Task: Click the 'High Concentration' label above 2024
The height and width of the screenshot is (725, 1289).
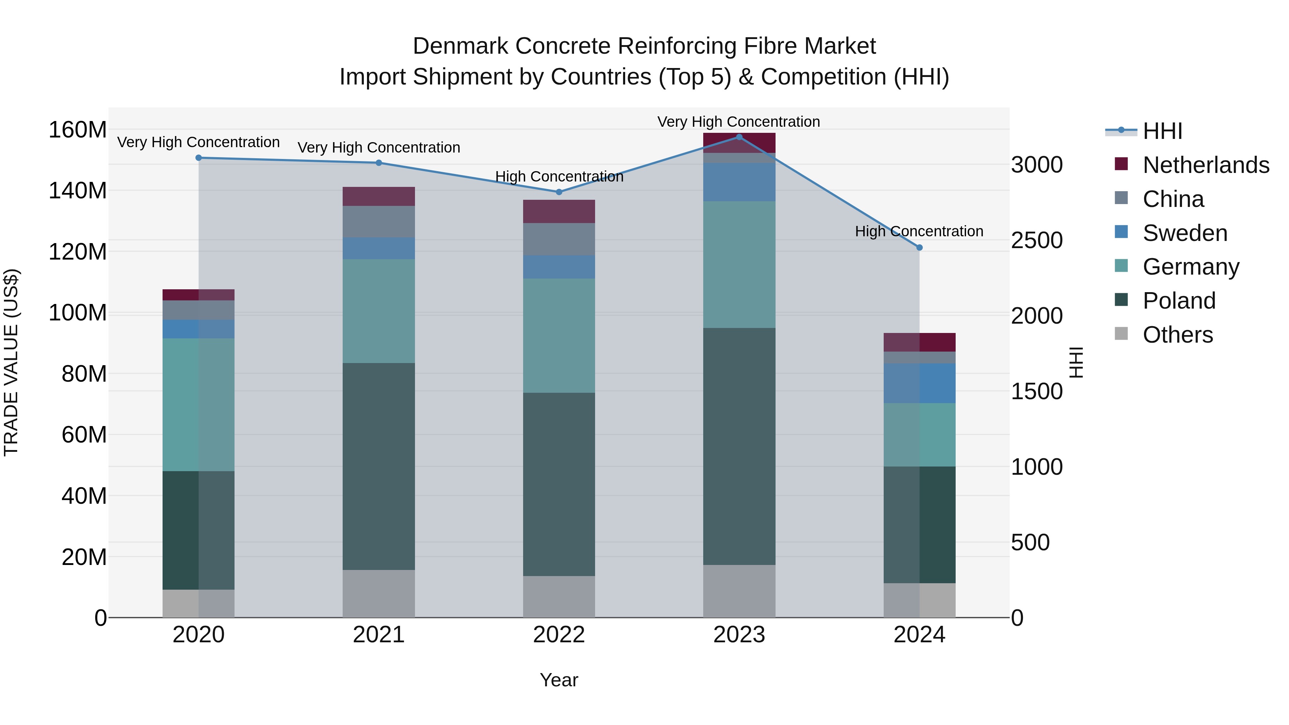Action: point(919,231)
